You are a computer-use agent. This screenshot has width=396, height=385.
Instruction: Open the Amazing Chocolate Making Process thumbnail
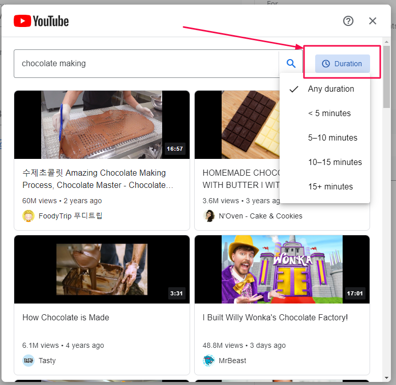click(102, 125)
